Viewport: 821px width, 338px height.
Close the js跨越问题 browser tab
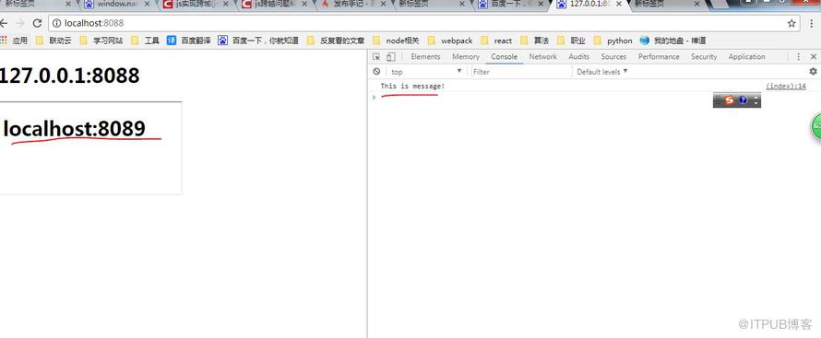point(304,5)
